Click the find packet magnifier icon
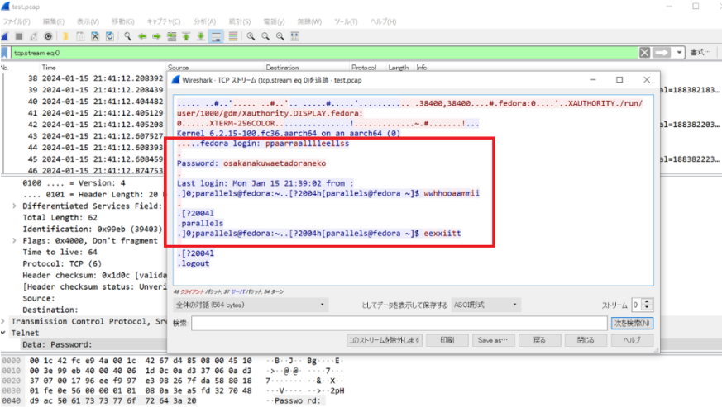This screenshot has width=722, height=407. [x=128, y=36]
